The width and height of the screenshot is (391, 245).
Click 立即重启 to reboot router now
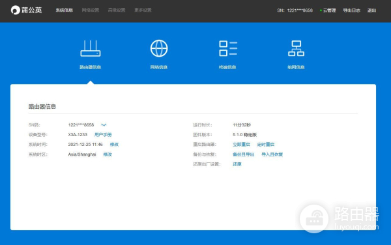[x=241, y=144]
